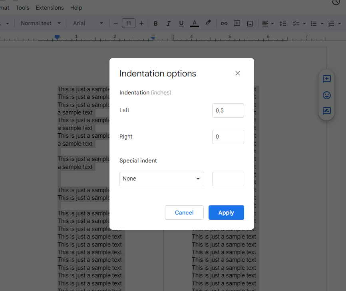Viewport: 346px width, 291px height.
Task: Open the Arial font dropdown
Action: [88, 24]
